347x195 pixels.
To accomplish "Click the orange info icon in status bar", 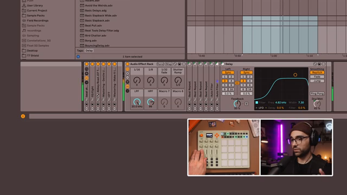I will [23, 116].
